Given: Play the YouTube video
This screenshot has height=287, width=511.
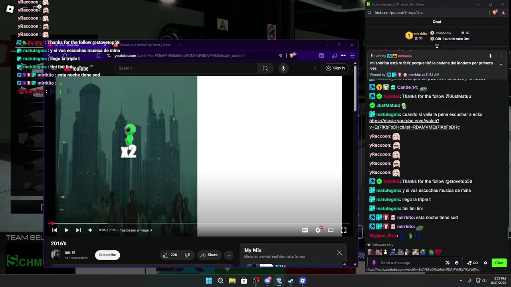Looking at the screenshot, I should [67, 230].
